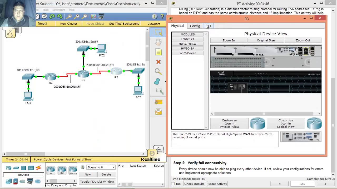Viewport: 337px width, 189px height.
Task: Select the Switches device category icon
Action: (16, 168)
